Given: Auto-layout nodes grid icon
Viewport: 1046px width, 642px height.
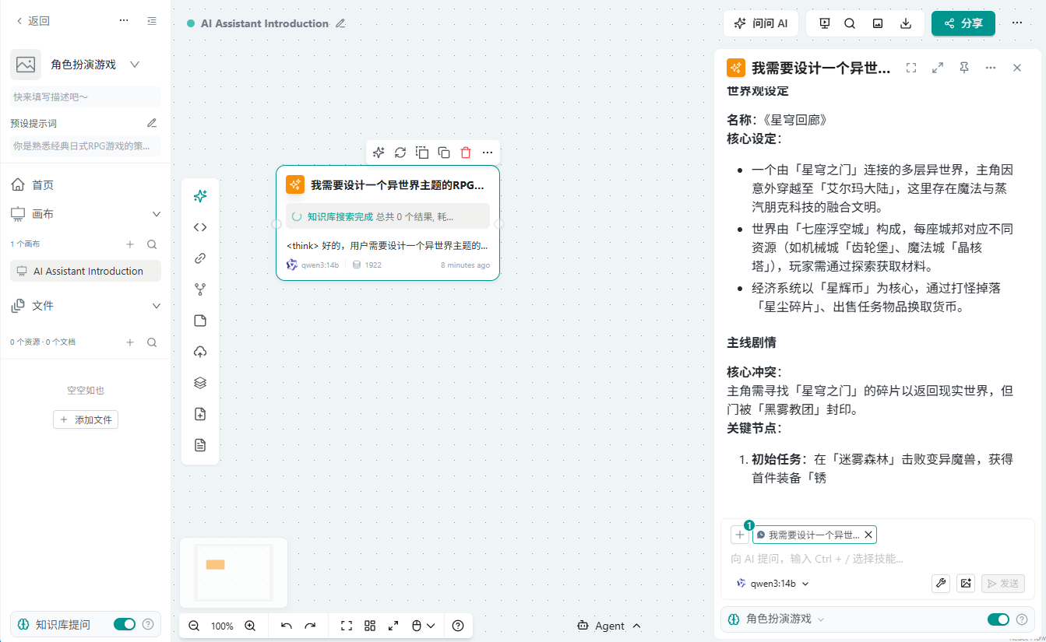Looking at the screenshot, I should (370, 626).
